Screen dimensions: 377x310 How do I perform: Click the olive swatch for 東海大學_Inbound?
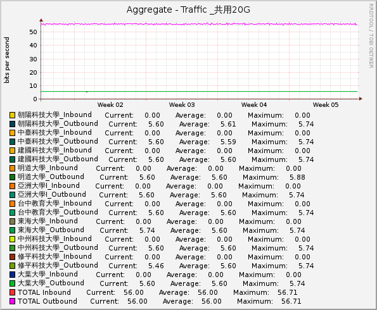coord(12,221)
